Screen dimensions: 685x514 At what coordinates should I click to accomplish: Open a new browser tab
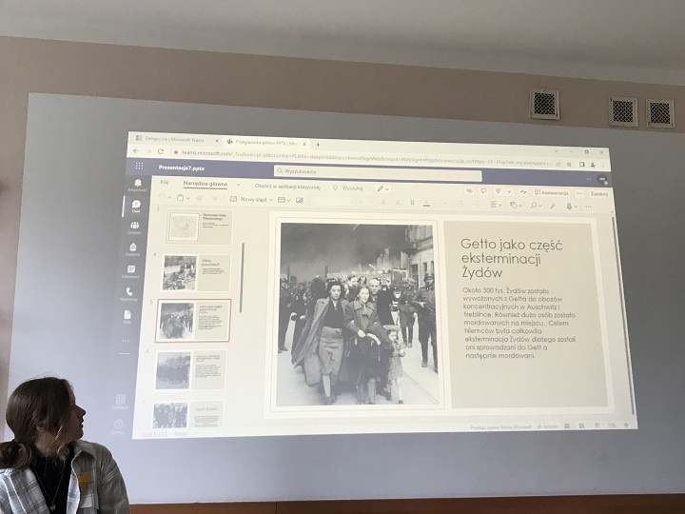pyautogui.click(x=318, y=145)
